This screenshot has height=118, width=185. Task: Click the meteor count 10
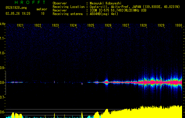43,14
